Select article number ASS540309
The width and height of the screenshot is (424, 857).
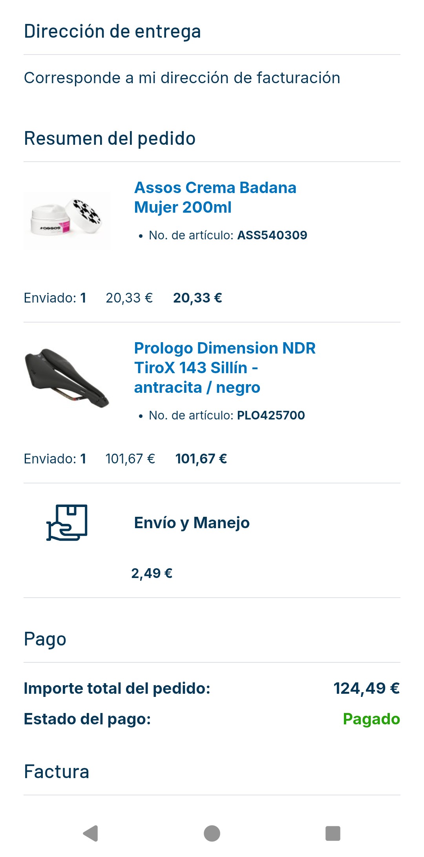tap(272, 235)
